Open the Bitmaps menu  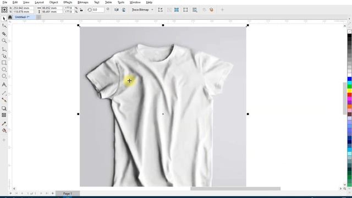83,2
